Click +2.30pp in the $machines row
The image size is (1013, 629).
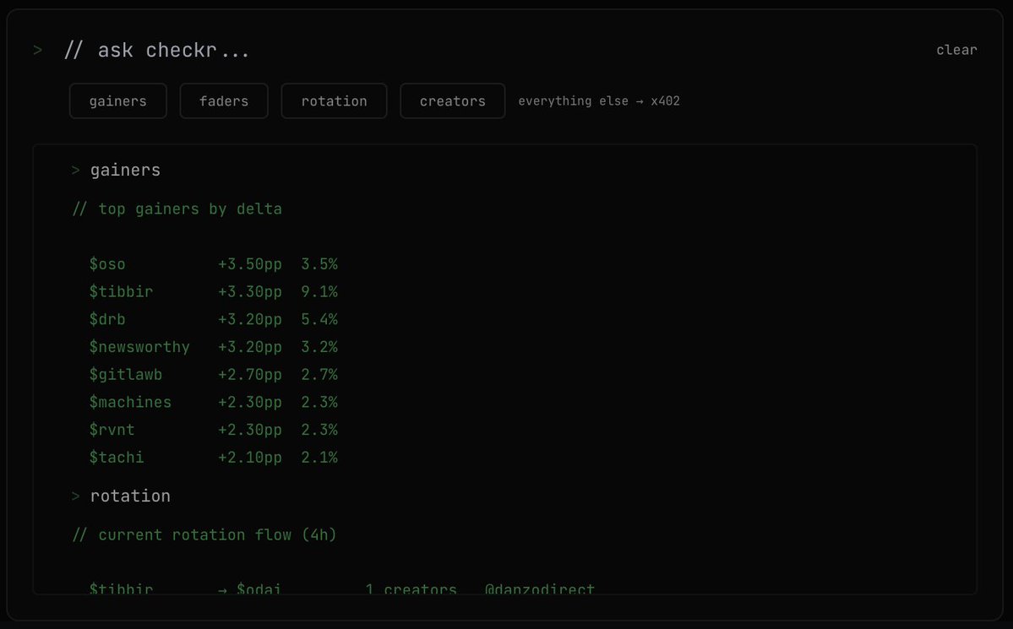250,403
